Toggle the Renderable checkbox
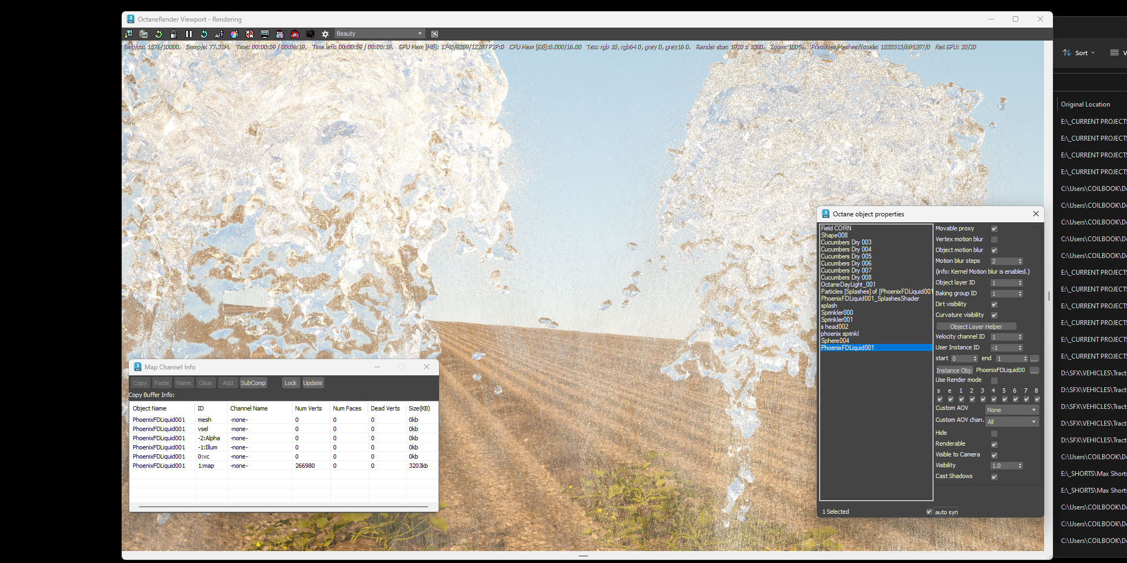Viewport: 1127px width, 563px height. (x=994, y=445)
